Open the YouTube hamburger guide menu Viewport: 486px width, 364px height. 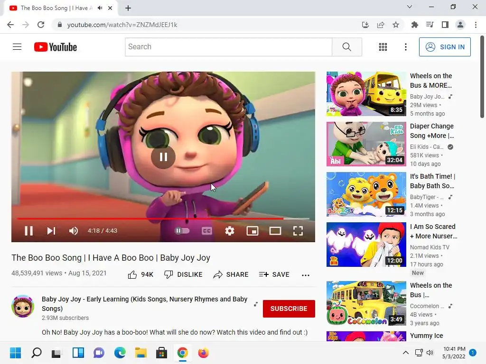click(17, 47)
